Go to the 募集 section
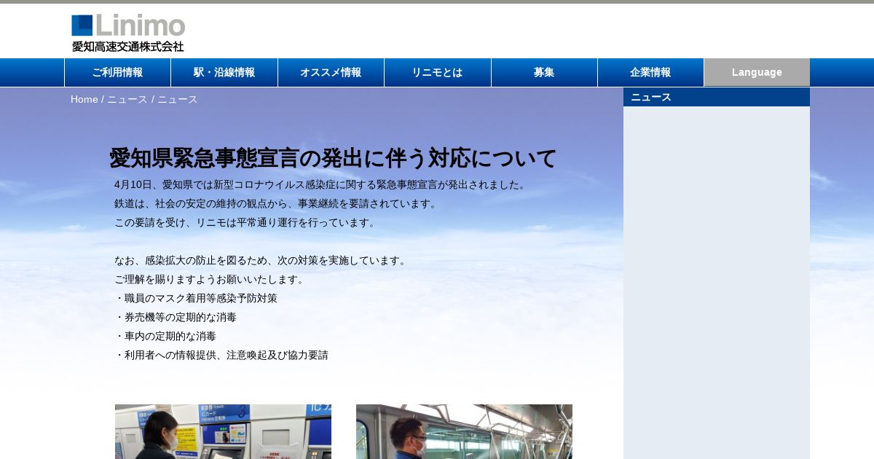Screen dimensions: 874x459 544,72
